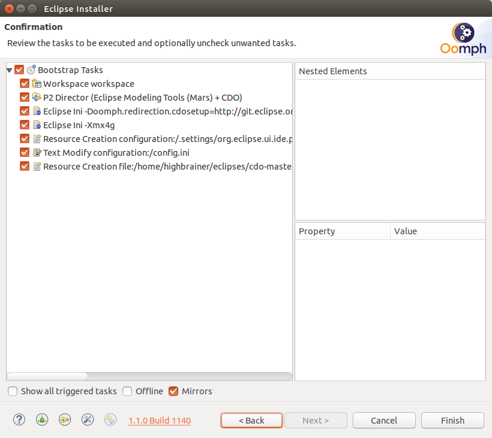
Task: Disable the Mirrors checkbox
Action: (173, 391)
